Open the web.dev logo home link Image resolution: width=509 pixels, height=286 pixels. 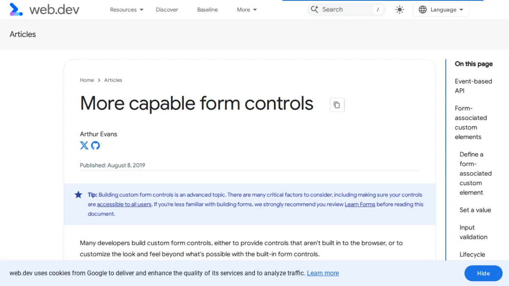45,9
